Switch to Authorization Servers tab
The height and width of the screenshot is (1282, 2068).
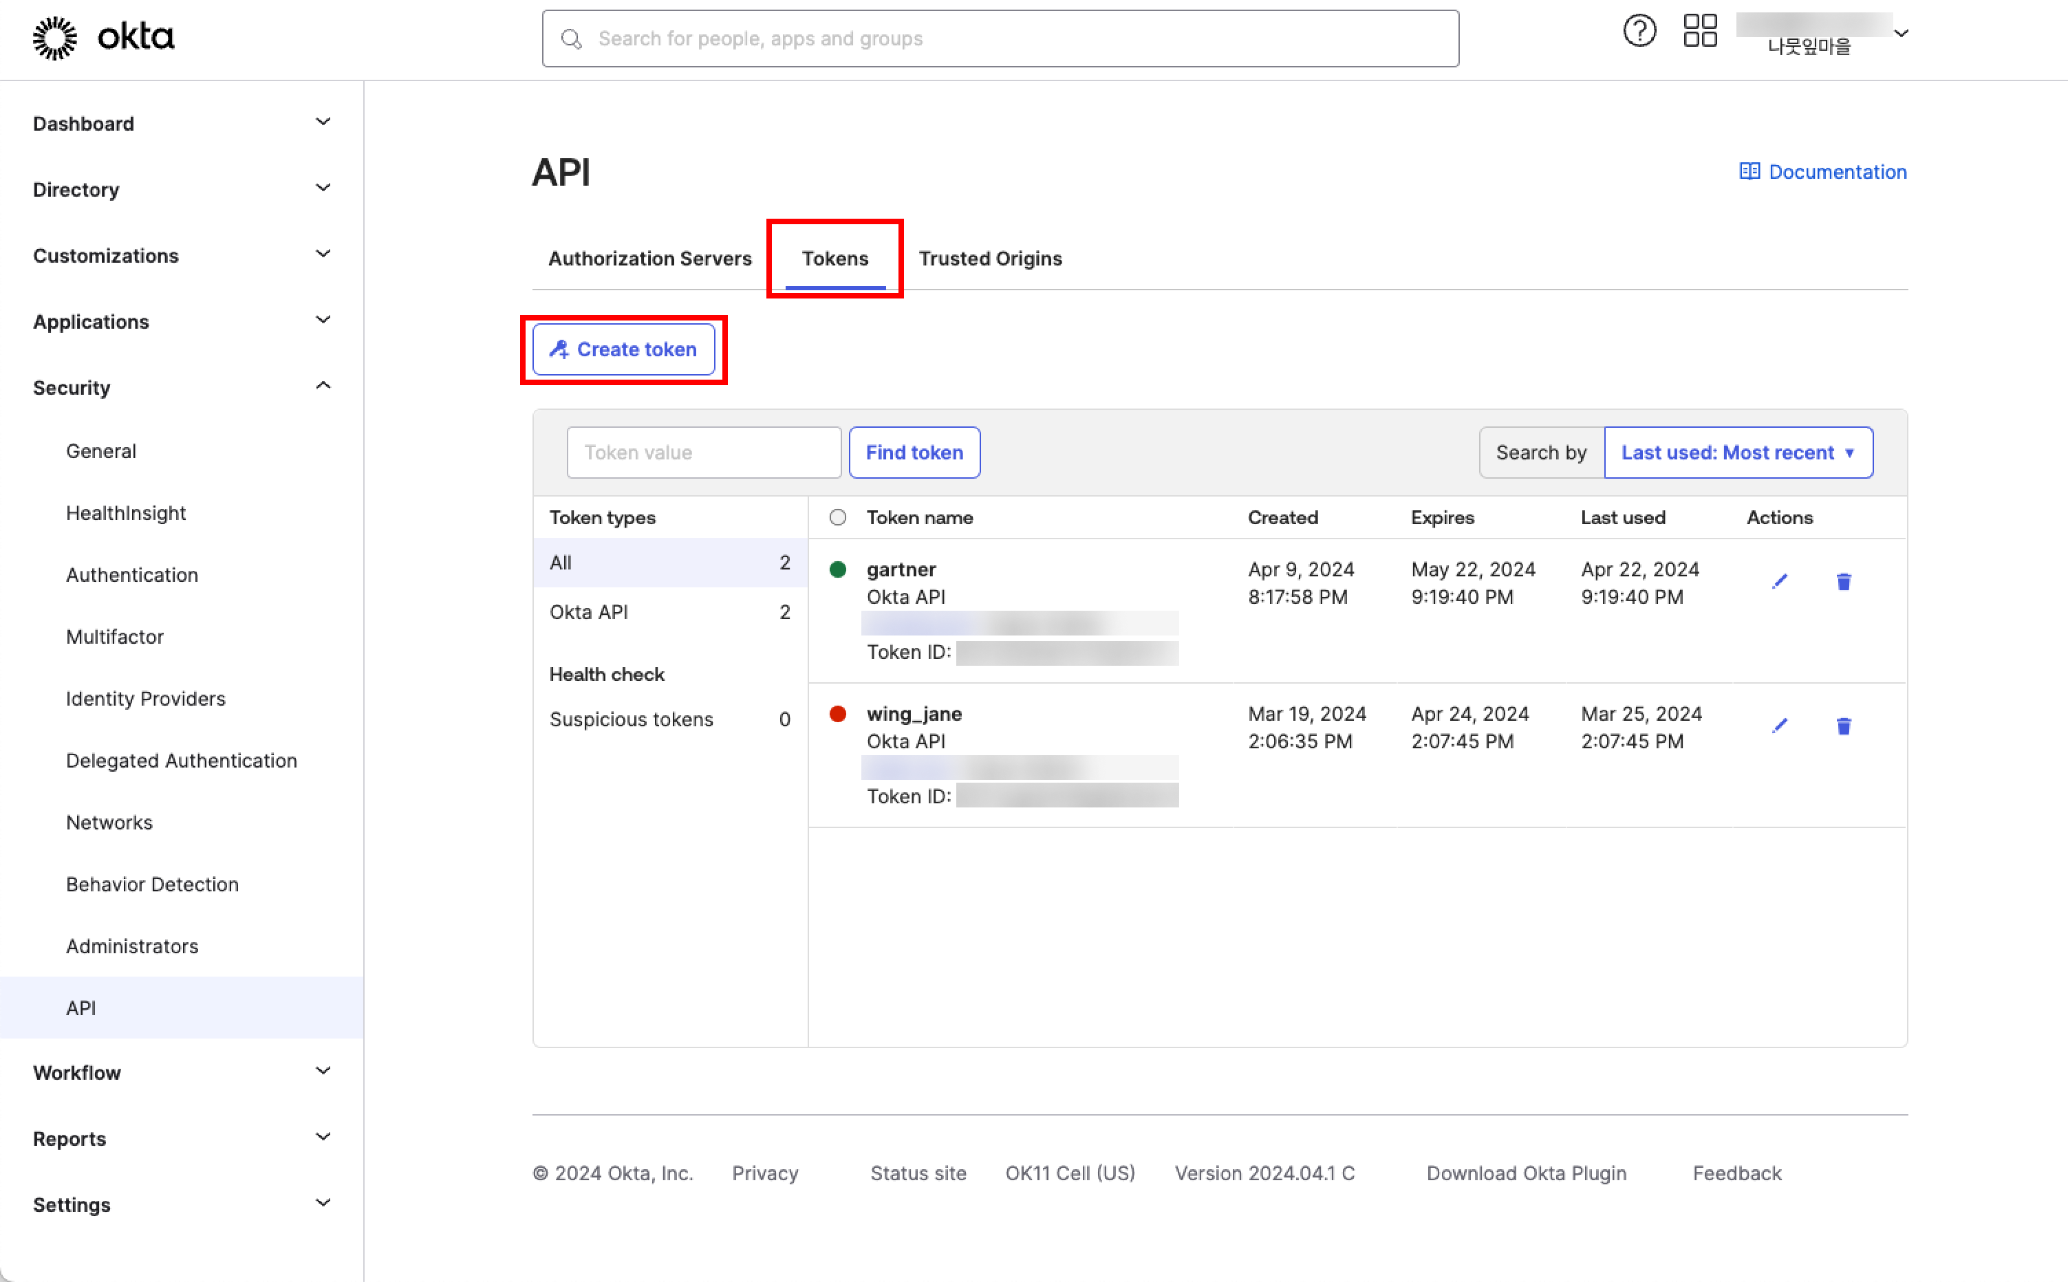pos(649,259)
